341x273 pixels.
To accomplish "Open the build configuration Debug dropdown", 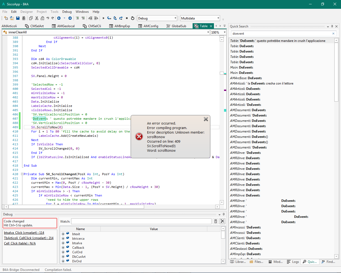I will click(x=175, y=18).
